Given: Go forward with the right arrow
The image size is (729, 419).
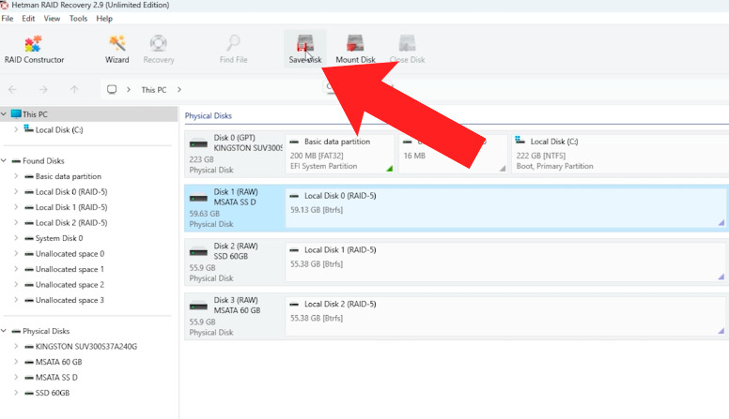Looking at the screenshot, I should [x=43, y=90].
